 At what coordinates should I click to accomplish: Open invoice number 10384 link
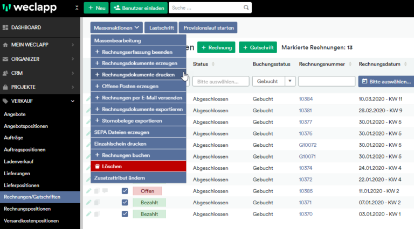click(x=306, y=99)
